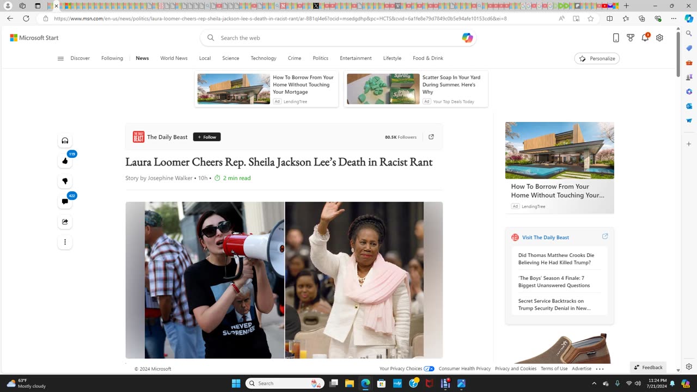Open Copilot icon in the search box
The image size is (697, 392).
click(x=467, y=38)
